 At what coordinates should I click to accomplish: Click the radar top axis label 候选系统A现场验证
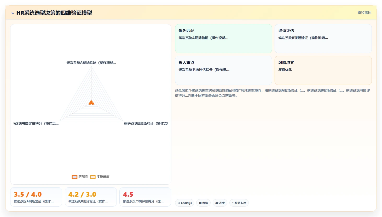91,63
